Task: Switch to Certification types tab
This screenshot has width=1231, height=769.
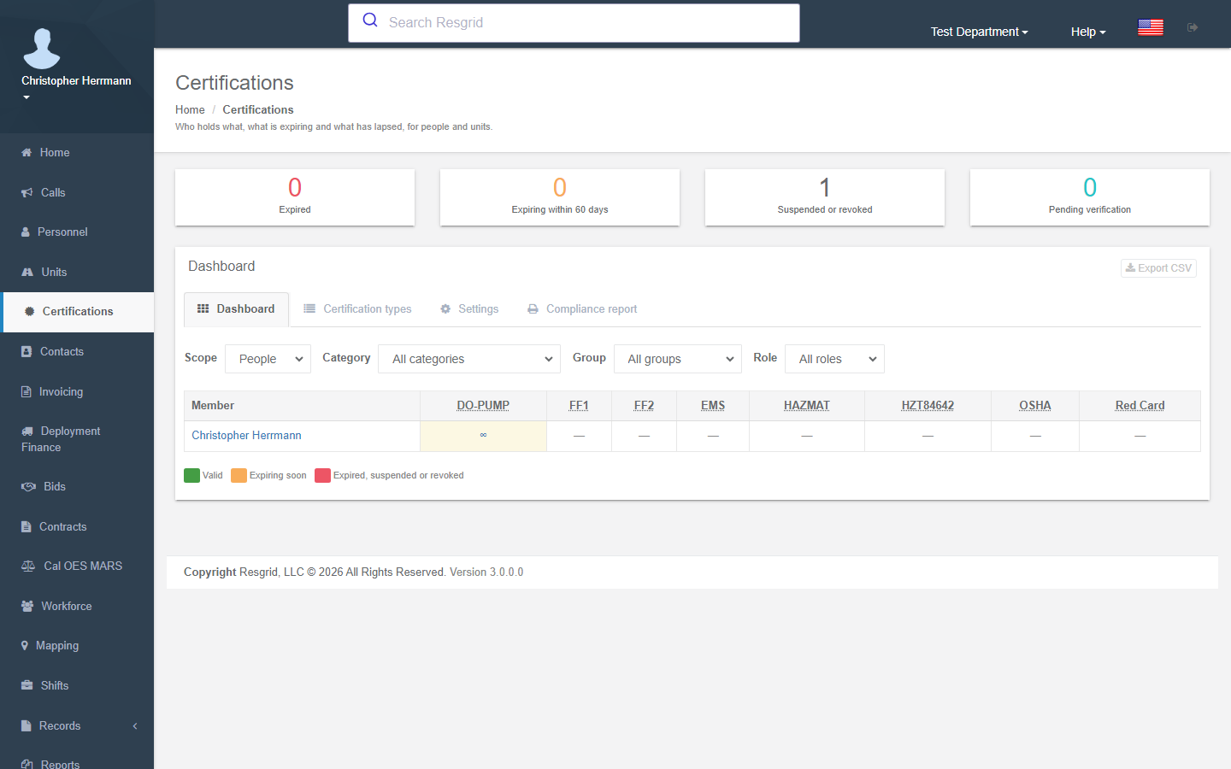Action: point(357,309)
